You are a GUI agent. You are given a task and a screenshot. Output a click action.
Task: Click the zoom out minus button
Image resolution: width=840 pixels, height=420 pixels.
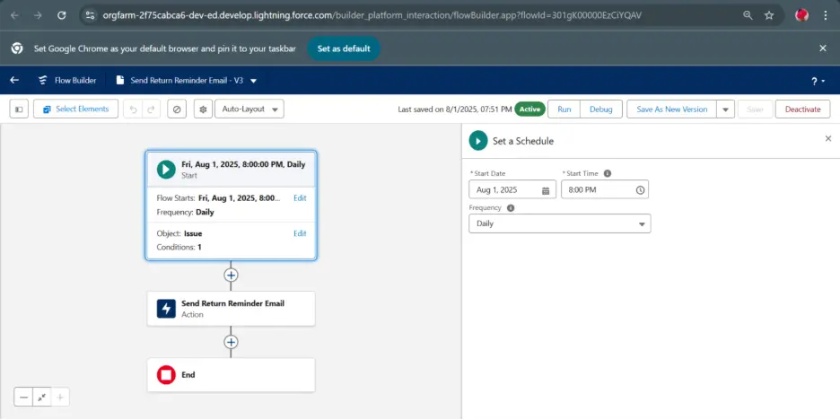click(x=23, y=397)
